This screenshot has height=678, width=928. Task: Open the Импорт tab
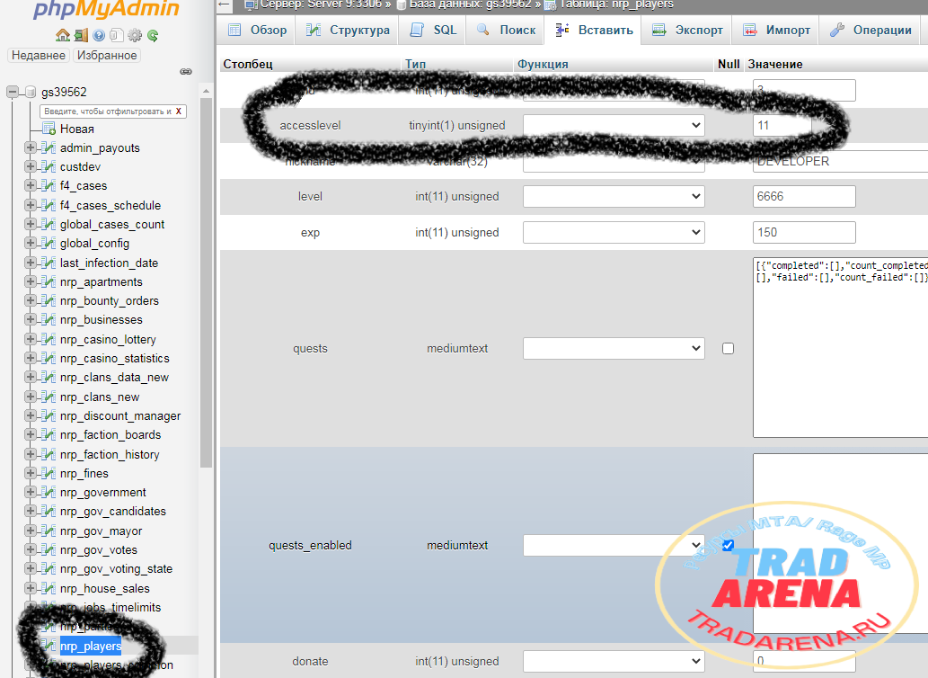click(x=776, y=31)
